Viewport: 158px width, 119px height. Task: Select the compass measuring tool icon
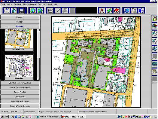point(102,11)
